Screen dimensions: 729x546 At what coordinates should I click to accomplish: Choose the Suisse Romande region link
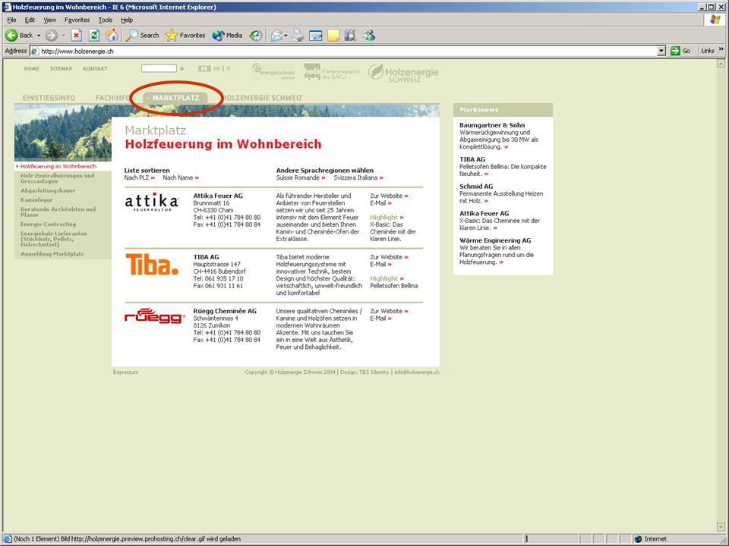click(301, 177)
